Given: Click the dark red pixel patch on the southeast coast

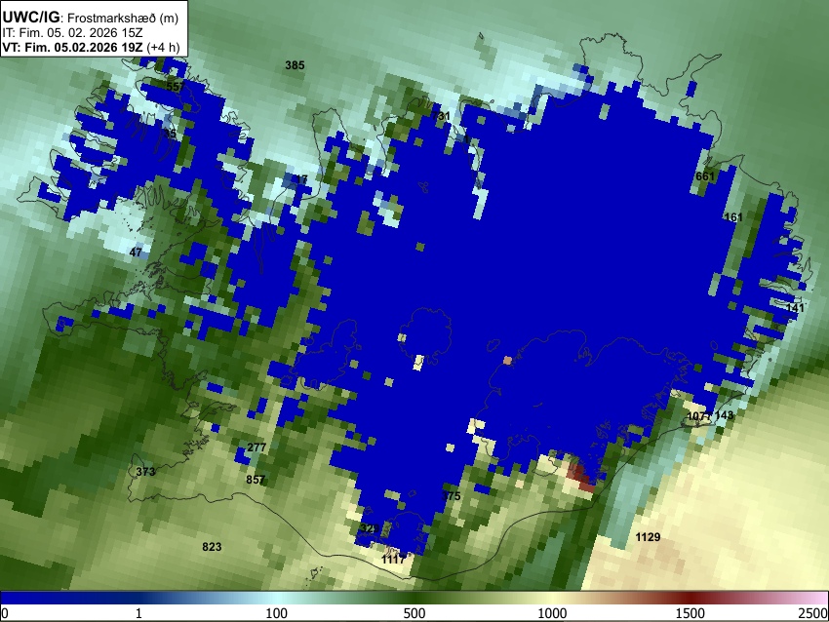Looking at the screenshot, I should coord(580,476).
